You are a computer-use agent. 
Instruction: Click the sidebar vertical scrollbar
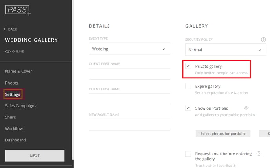73,80
